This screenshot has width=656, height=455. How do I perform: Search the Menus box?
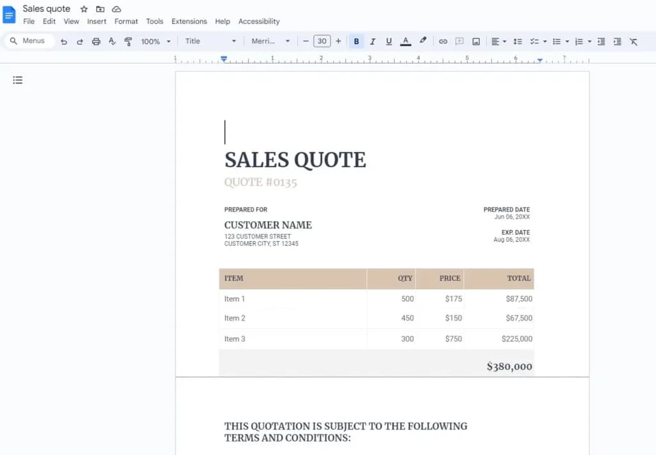(29, 40)
